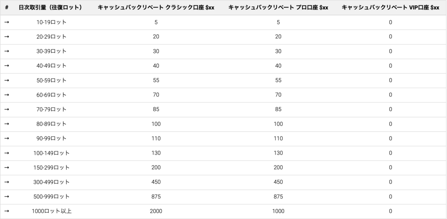
Task: Select the 60-69ロット row label
Action: pos(51,95)
